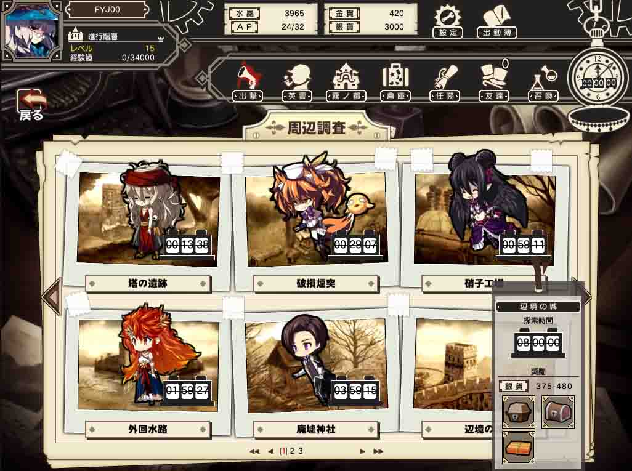The image size is (632, 471).
Task: Open the 出撃 sortie megaphone icon
Action: [248, 82]
